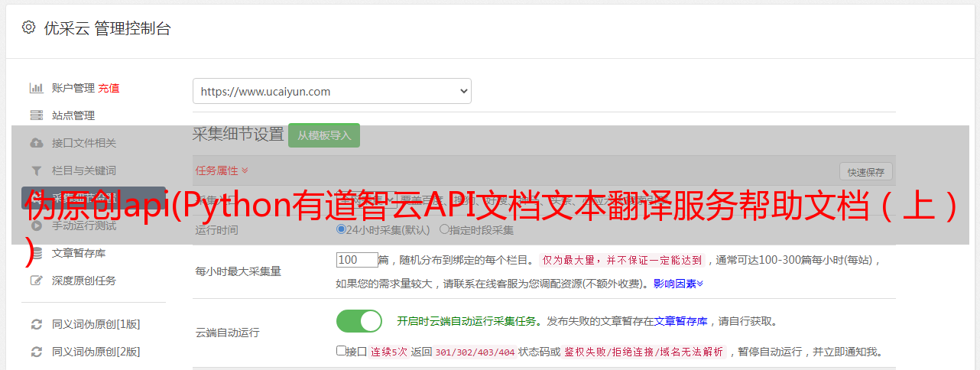Open 同义词伪原创[2版] sidebar item
The height and width of the screenshot is (370, 980).
[96, 352]
